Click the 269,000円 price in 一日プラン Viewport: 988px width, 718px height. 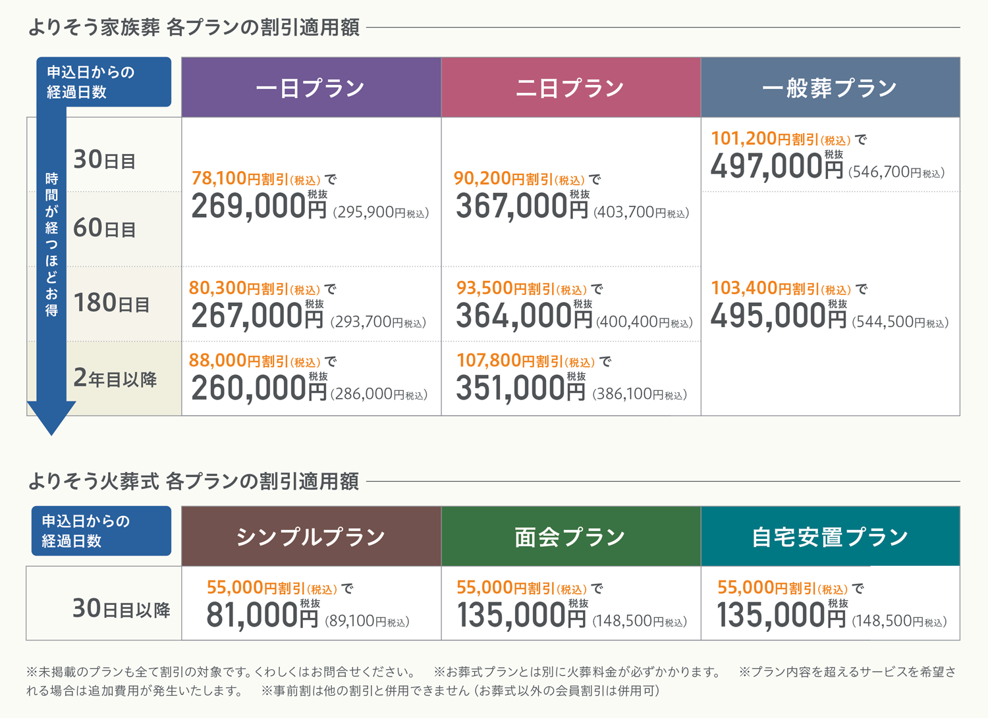pyautogui.click(x=258, y=207)
